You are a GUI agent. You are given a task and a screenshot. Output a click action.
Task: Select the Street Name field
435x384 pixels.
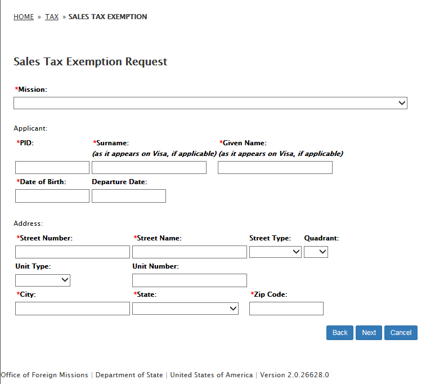[190, 252]
